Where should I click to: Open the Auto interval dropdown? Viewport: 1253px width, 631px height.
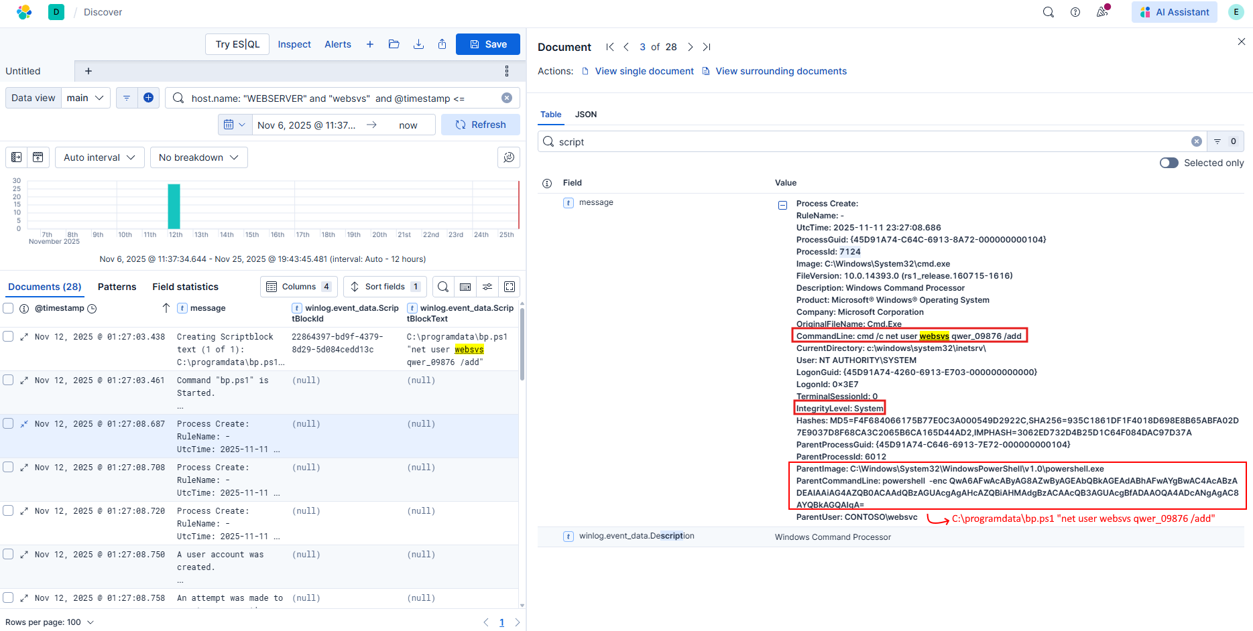click(x=99, y=157)
